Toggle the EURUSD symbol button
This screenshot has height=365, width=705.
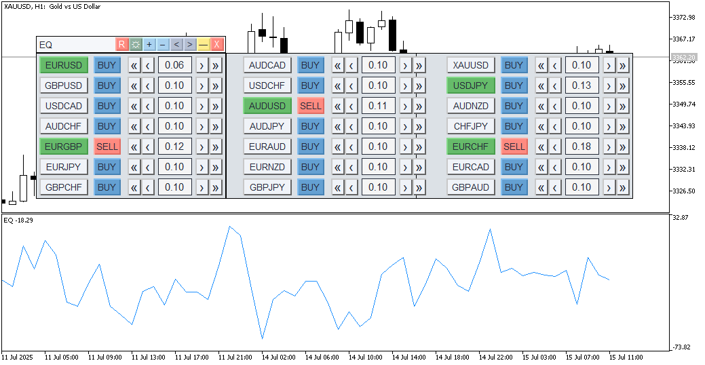pyautogui.click(x=64, y=65)
